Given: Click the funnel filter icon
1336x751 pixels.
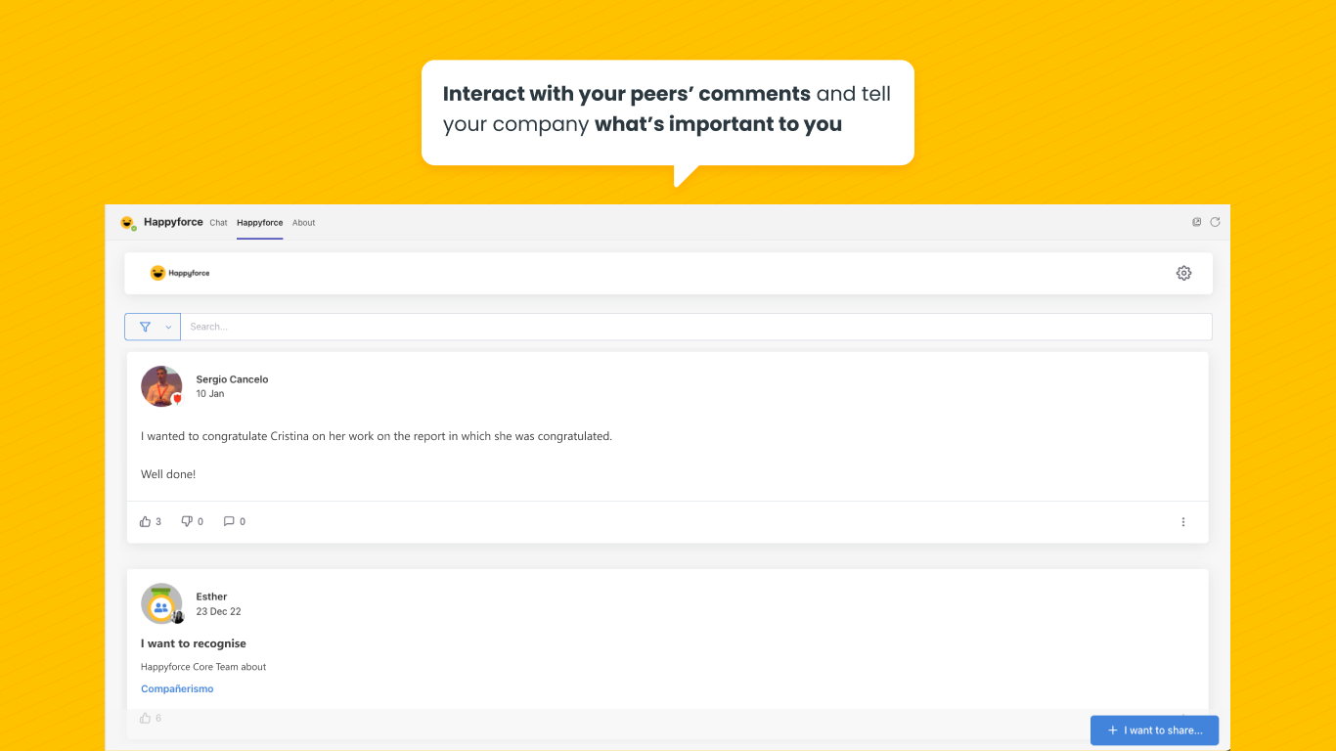Looking at the screenshot, I should [x=145, y=327].
